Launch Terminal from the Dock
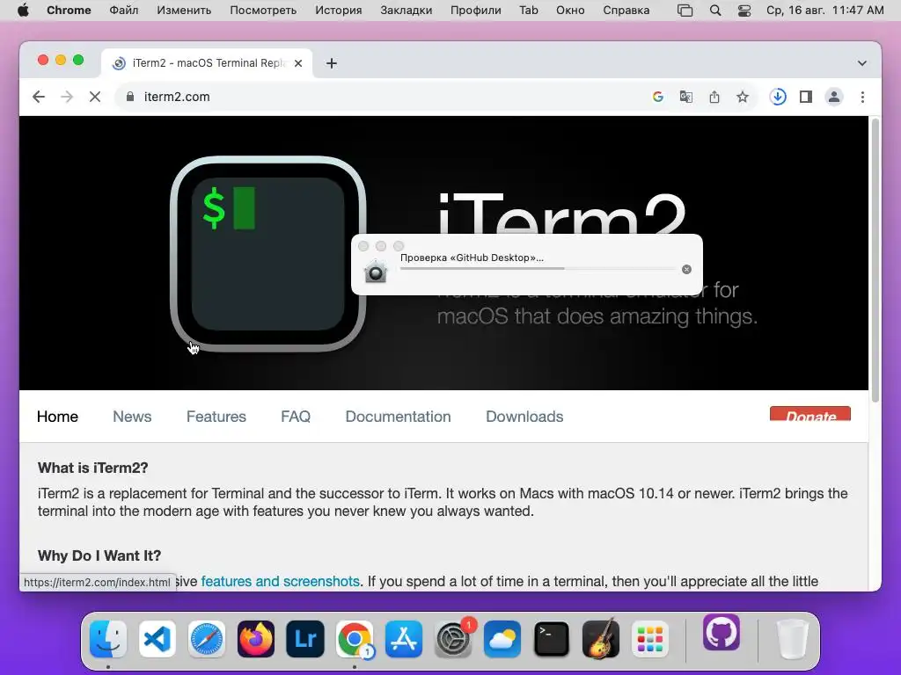The image size is (901, 675). [x=552, y=639]
